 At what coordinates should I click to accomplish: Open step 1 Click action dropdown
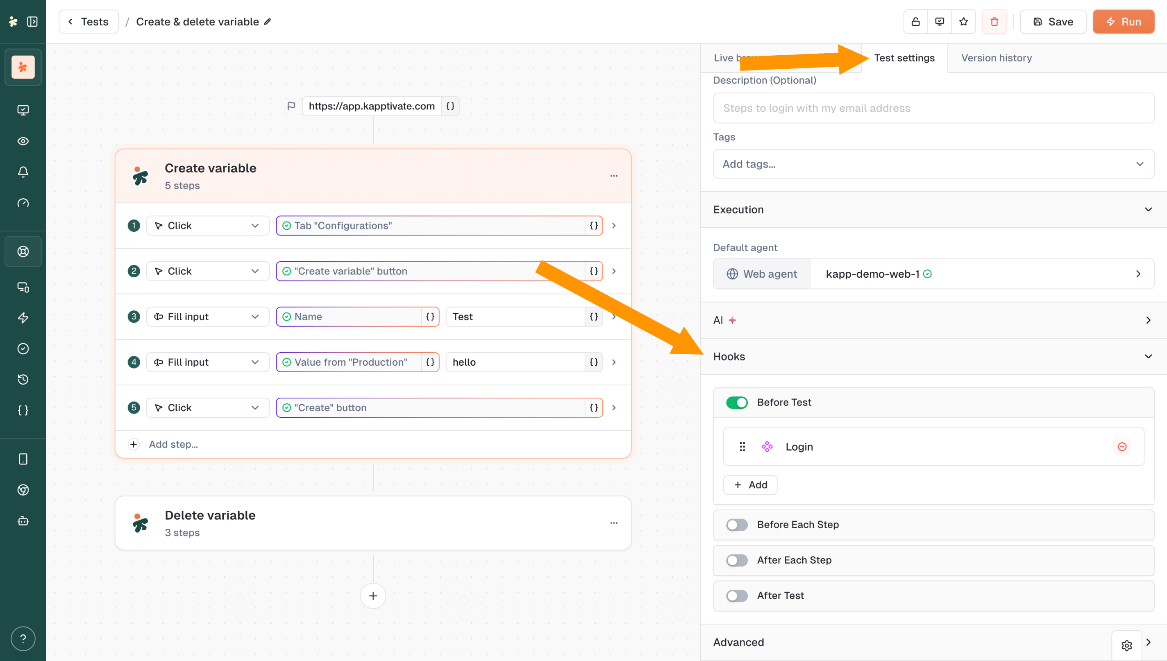pos(207,226)
